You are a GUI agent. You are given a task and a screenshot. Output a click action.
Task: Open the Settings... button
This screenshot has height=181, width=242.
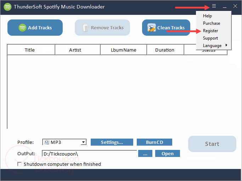pos(112,142)
